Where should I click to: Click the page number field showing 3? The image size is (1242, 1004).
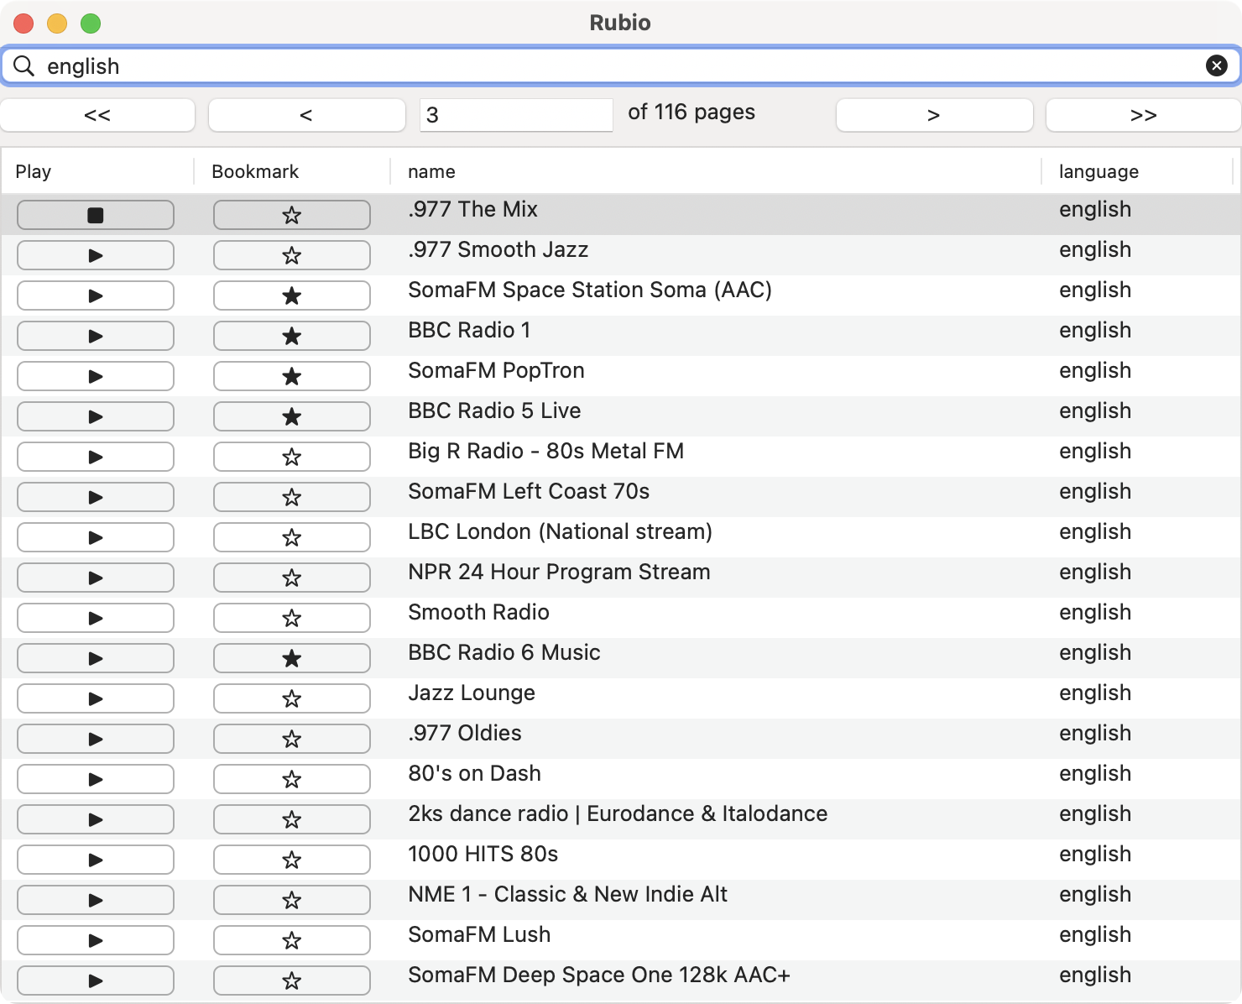click(516, 115)
